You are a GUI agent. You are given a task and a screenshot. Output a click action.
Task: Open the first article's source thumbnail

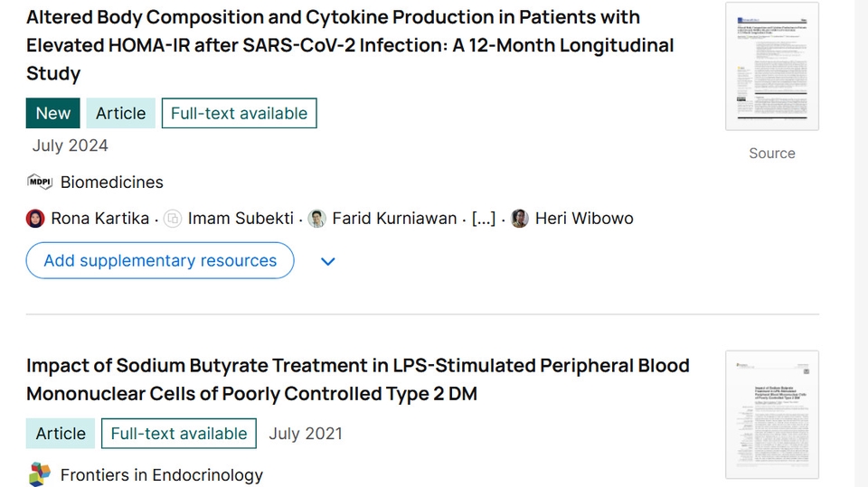tap(772, 67)
